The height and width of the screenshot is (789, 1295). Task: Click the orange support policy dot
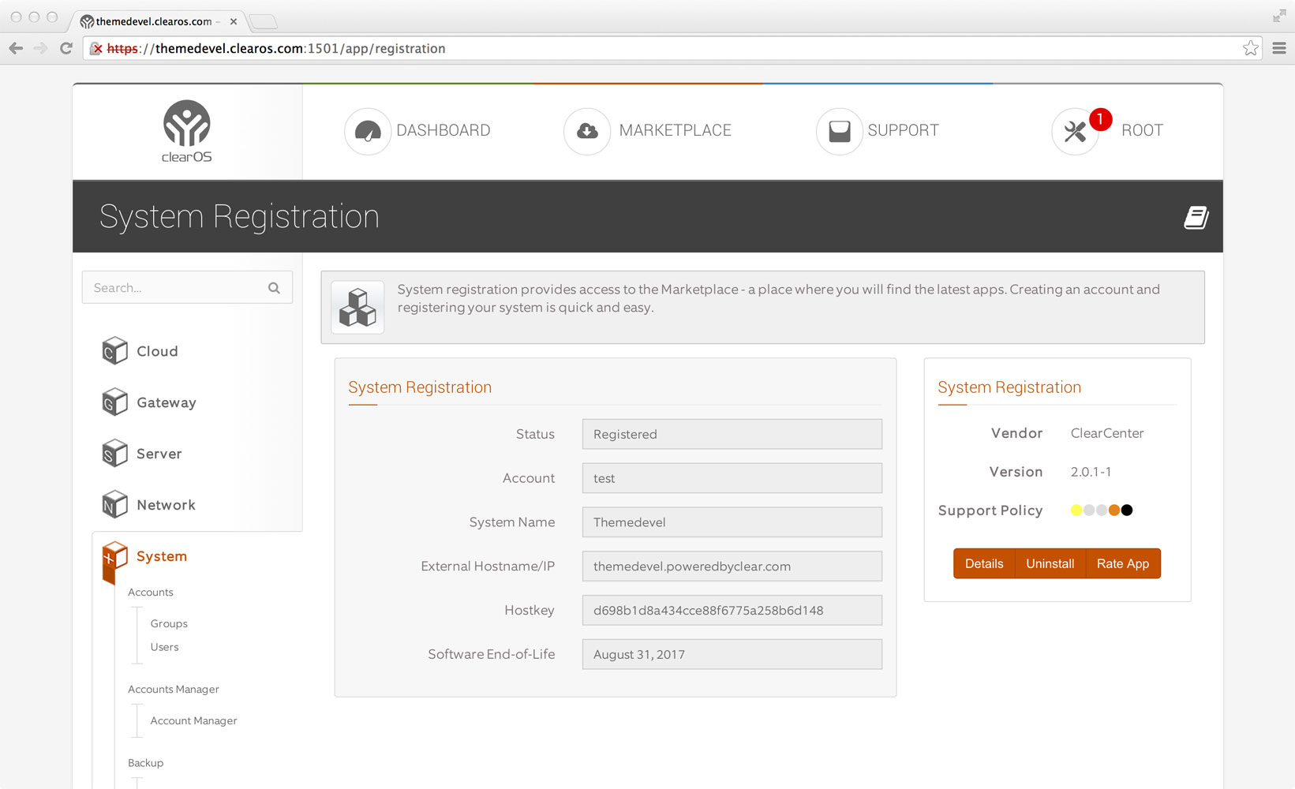pos(1114,510)
